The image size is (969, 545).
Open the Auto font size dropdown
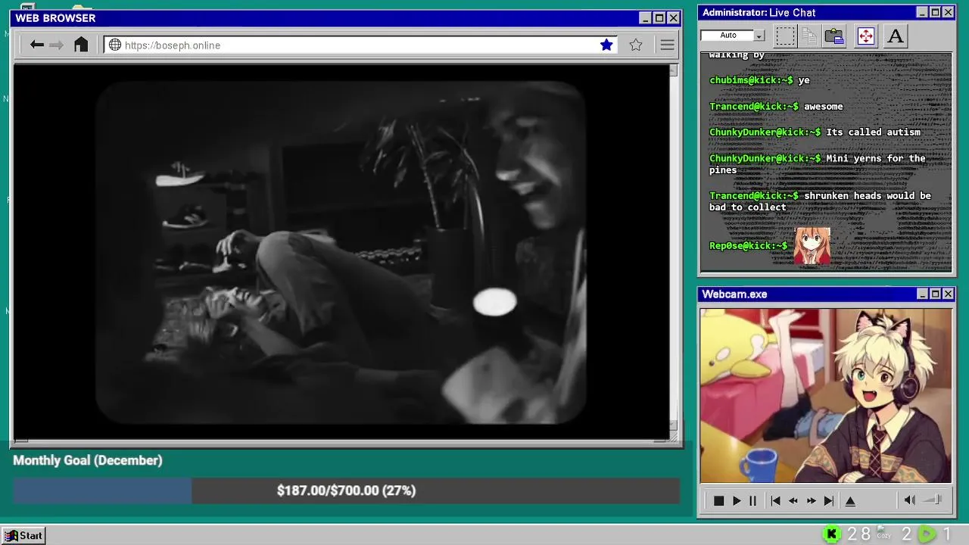[733, 36]
